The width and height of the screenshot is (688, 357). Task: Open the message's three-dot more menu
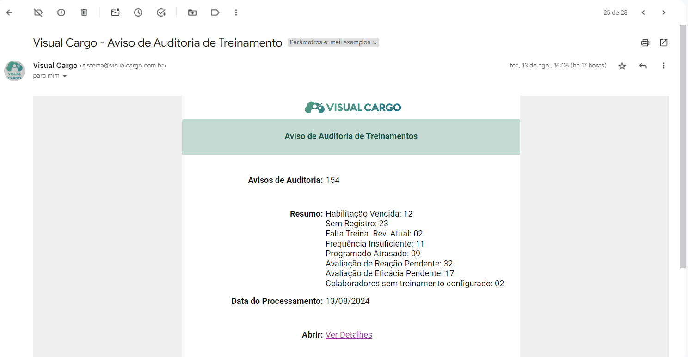click(663, 66)
